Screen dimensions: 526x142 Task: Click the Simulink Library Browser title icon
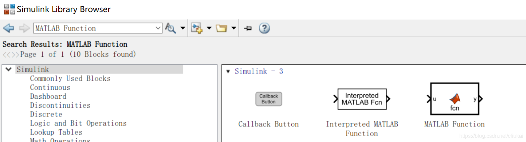9,9
